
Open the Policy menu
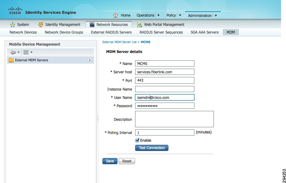click(x=171, y=15)
